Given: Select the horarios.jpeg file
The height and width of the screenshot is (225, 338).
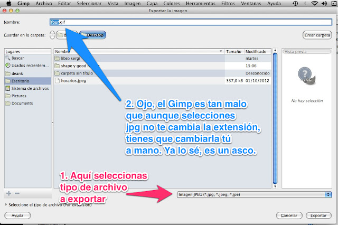Looking at the screenshot, I should click(162, 81).
